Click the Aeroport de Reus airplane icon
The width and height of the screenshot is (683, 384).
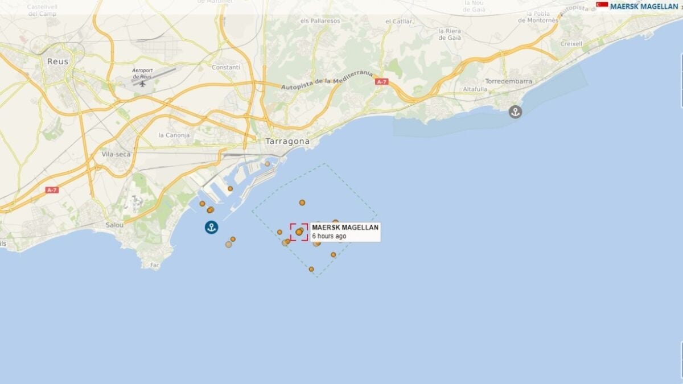tap(142, 84)
